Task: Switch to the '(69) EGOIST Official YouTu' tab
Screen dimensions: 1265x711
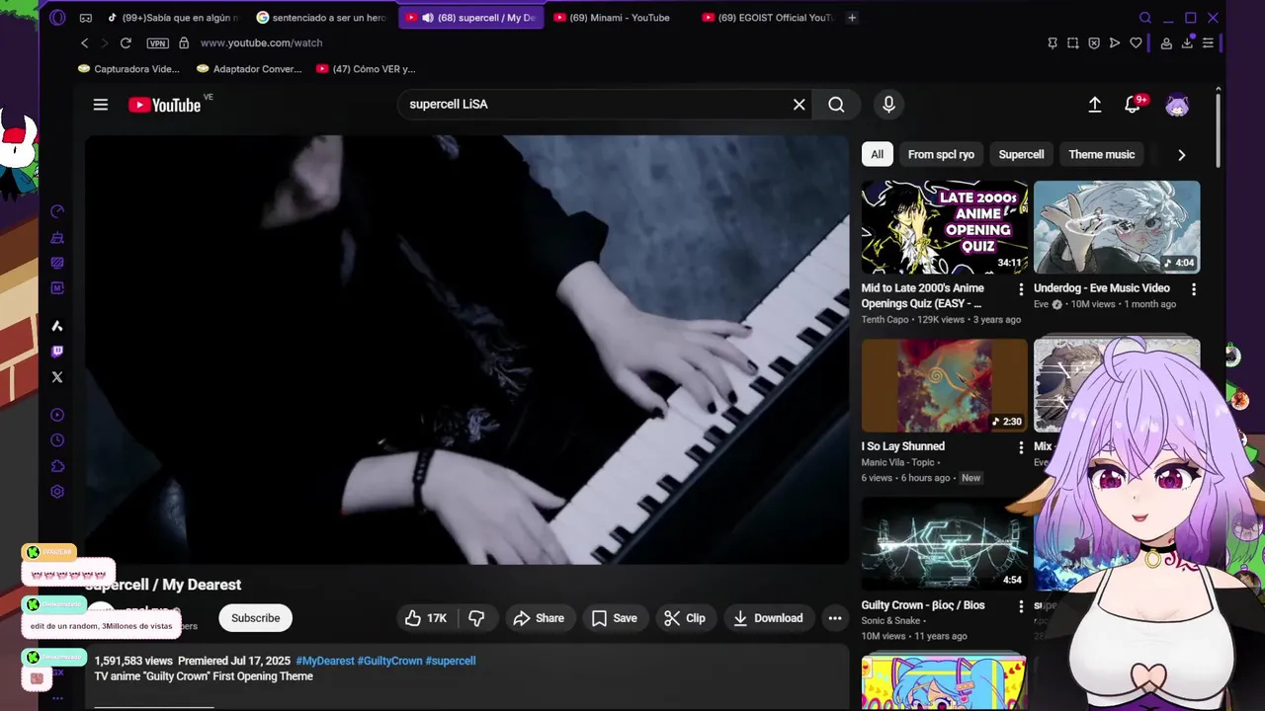Action: coord(768,18)
